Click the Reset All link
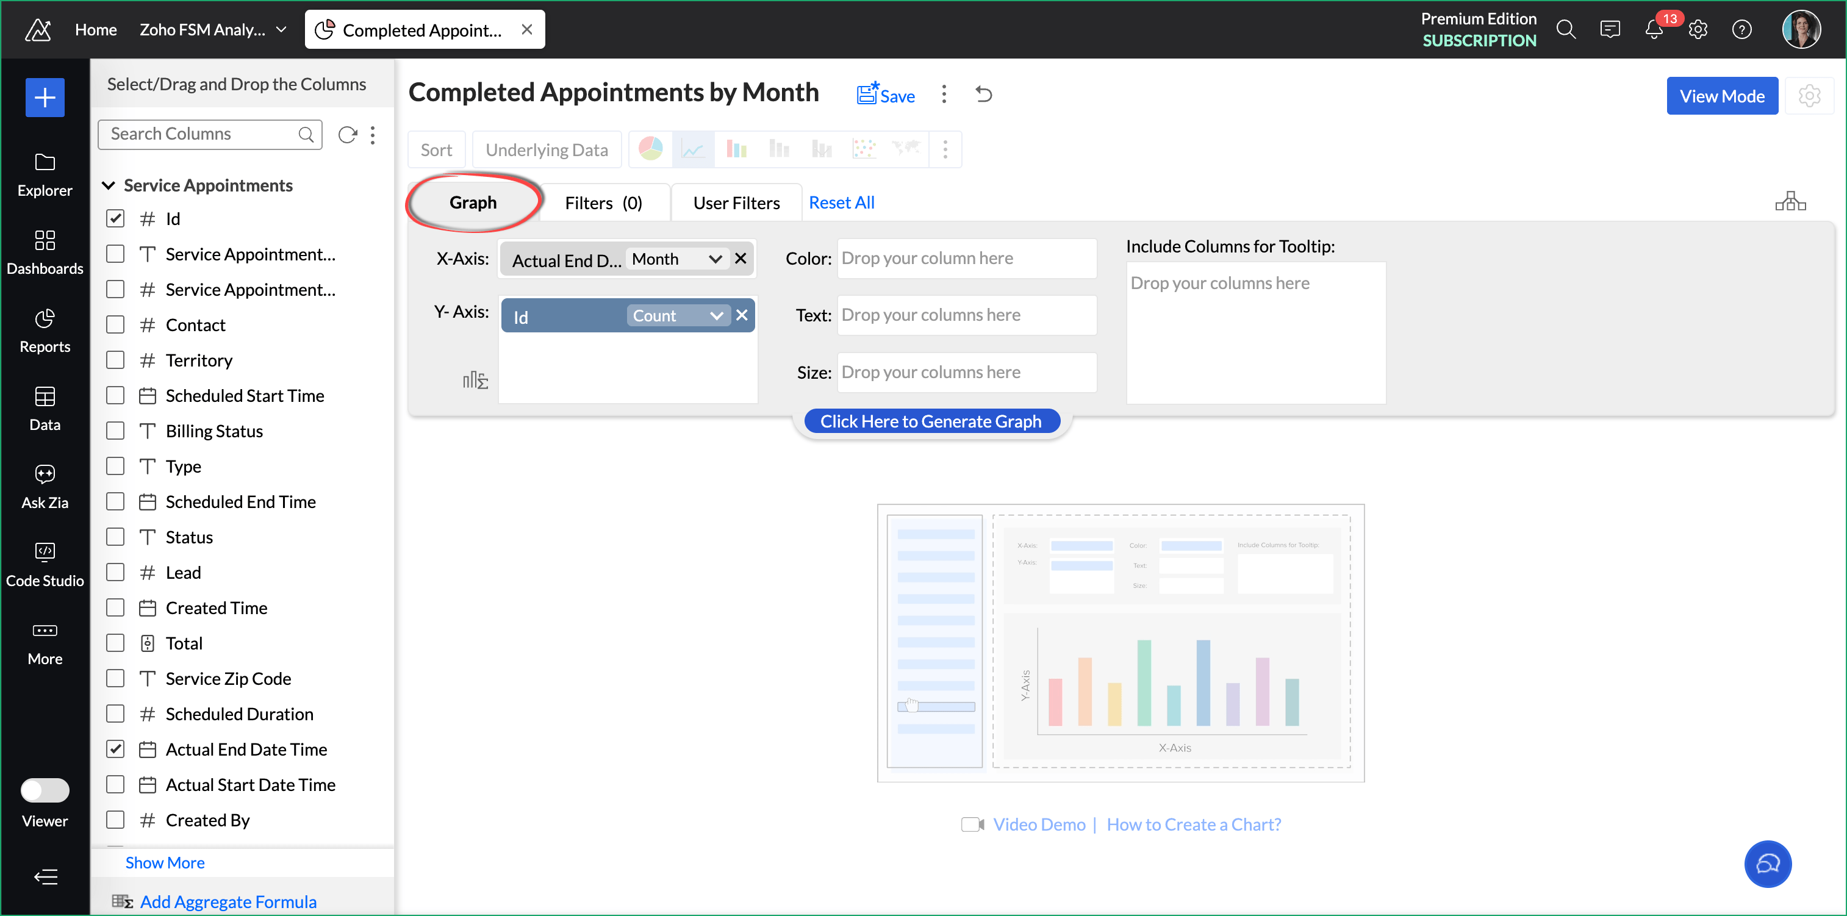1847x916 pixels. pyautogui.click(x=841, y=203)
